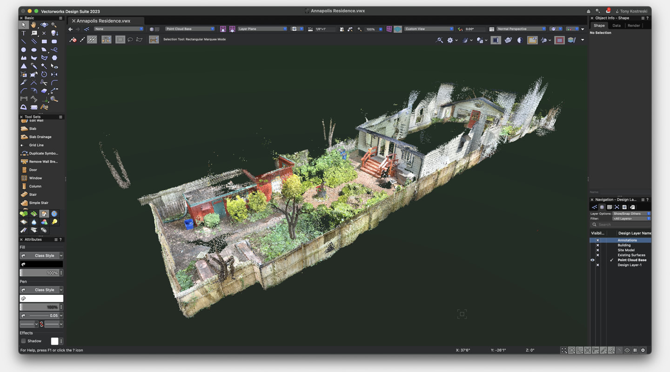This screenshot has height=372, width=670.
Task: Select the Flyover tool
Action: (x=44, y=25)
